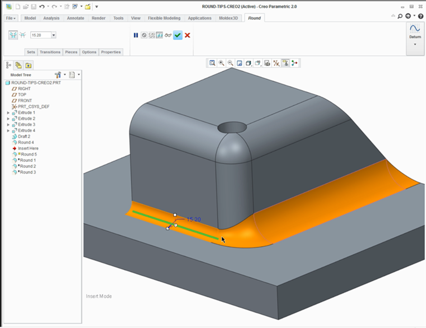Expand the Extrude 4 tree node
Viewport: 426px width, 328px height.
click(8, 130)
